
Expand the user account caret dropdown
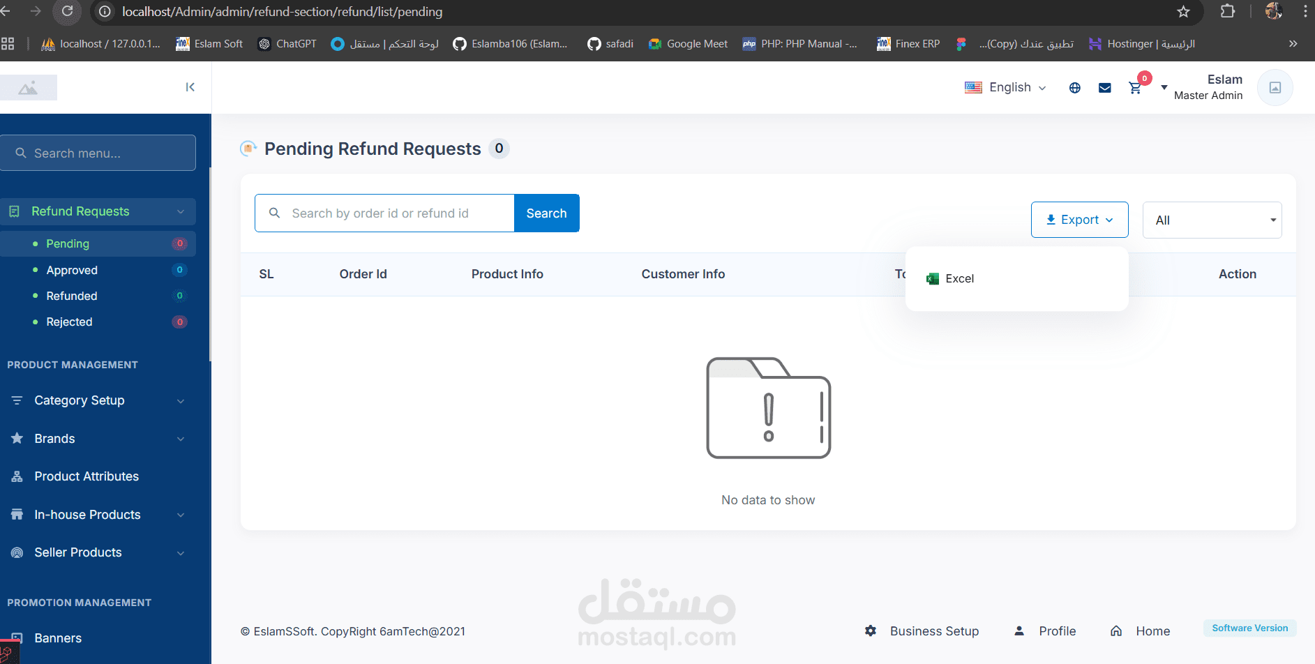coord(1164,88)
